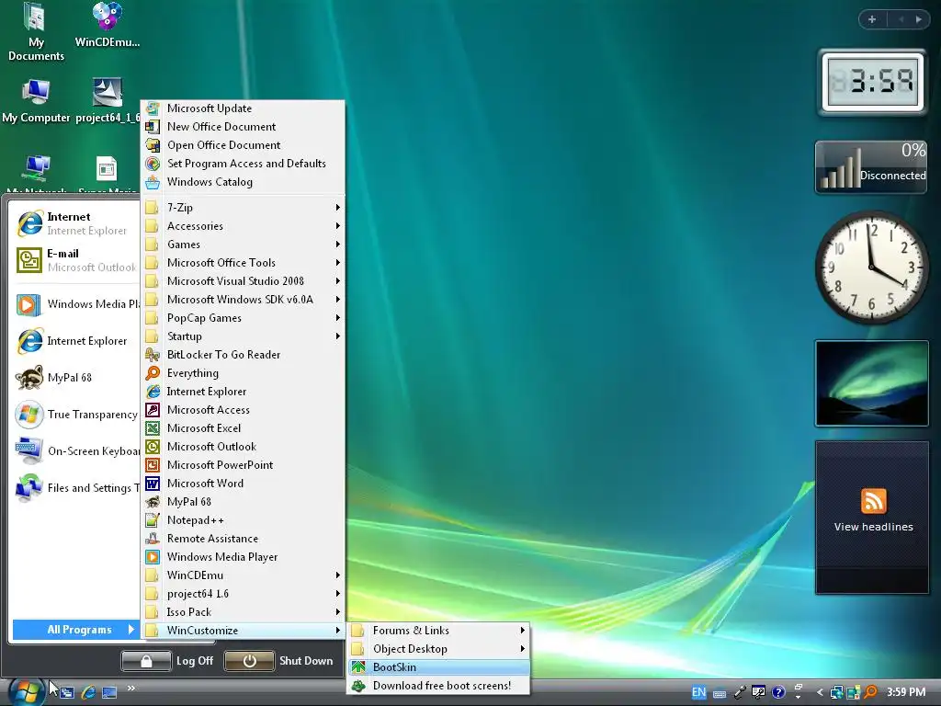Viewport: 941px width, 706px height.
Task: Open Set Program Access and Defaults
Action: click(244, 164)
